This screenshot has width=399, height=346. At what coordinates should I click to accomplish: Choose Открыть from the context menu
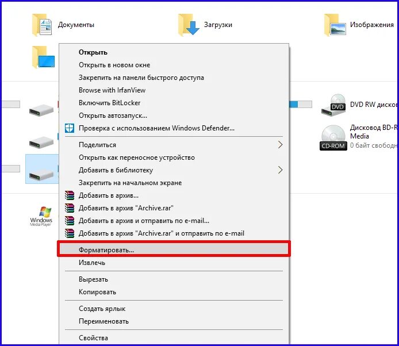point(174,52)
